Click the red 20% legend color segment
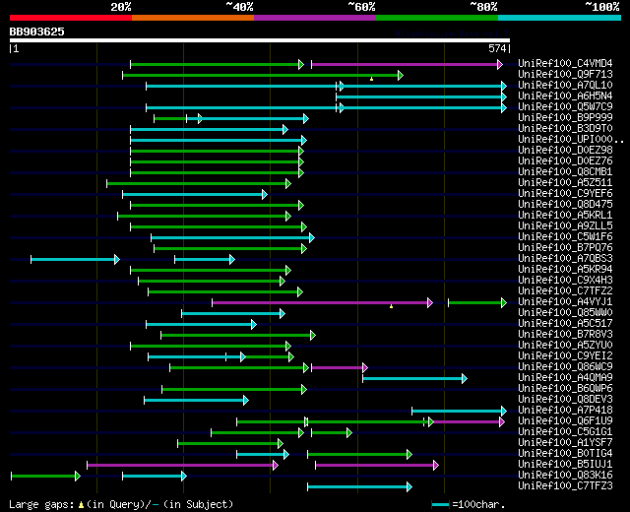 click(71, 18)
